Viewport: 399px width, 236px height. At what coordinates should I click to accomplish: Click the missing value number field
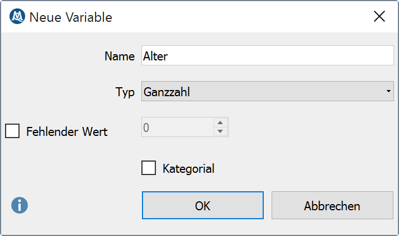(x=178, y=127)
